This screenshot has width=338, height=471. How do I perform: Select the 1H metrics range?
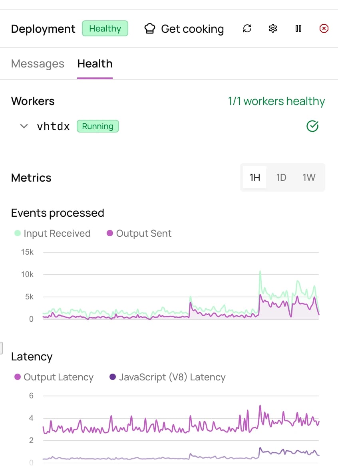click(x=255, y=178)
